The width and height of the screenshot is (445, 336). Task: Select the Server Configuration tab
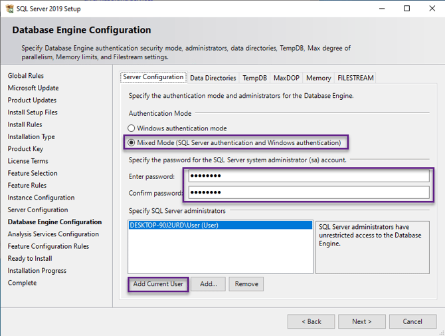[x=153, y=77]
